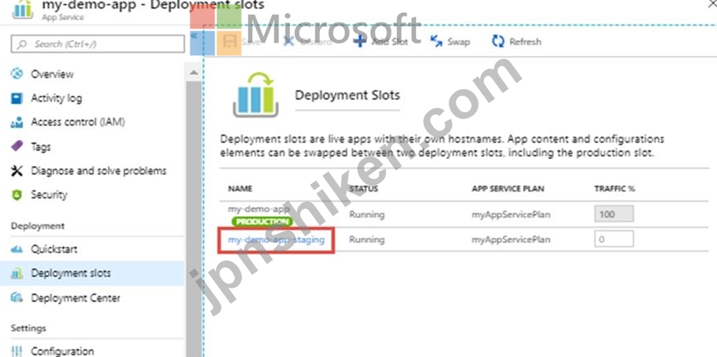Click the staging traffic percent field showing 0
Image resolution: width=717 pixels, height=357 pixels.
[x=614, y=239]
